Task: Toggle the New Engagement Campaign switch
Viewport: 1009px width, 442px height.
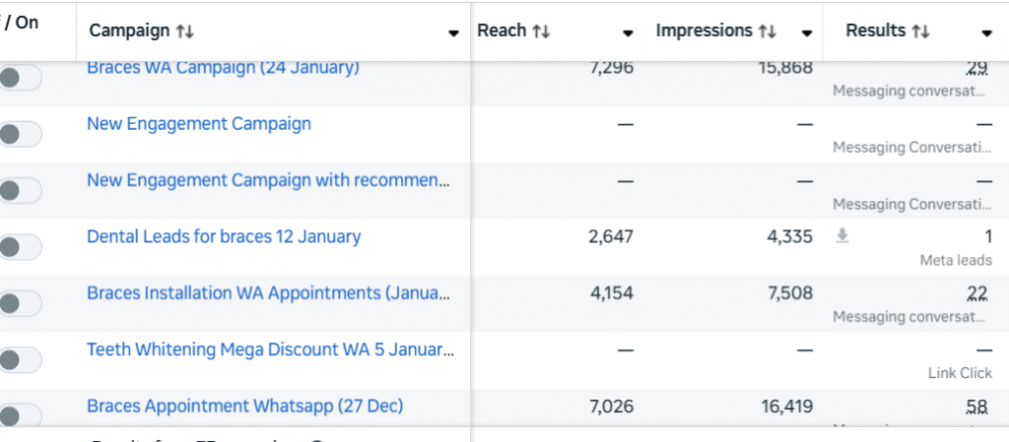Action: (x=20, y=134)
